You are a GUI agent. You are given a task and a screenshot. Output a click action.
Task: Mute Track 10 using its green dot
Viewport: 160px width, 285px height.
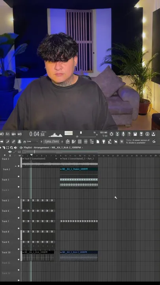[19, 259]
